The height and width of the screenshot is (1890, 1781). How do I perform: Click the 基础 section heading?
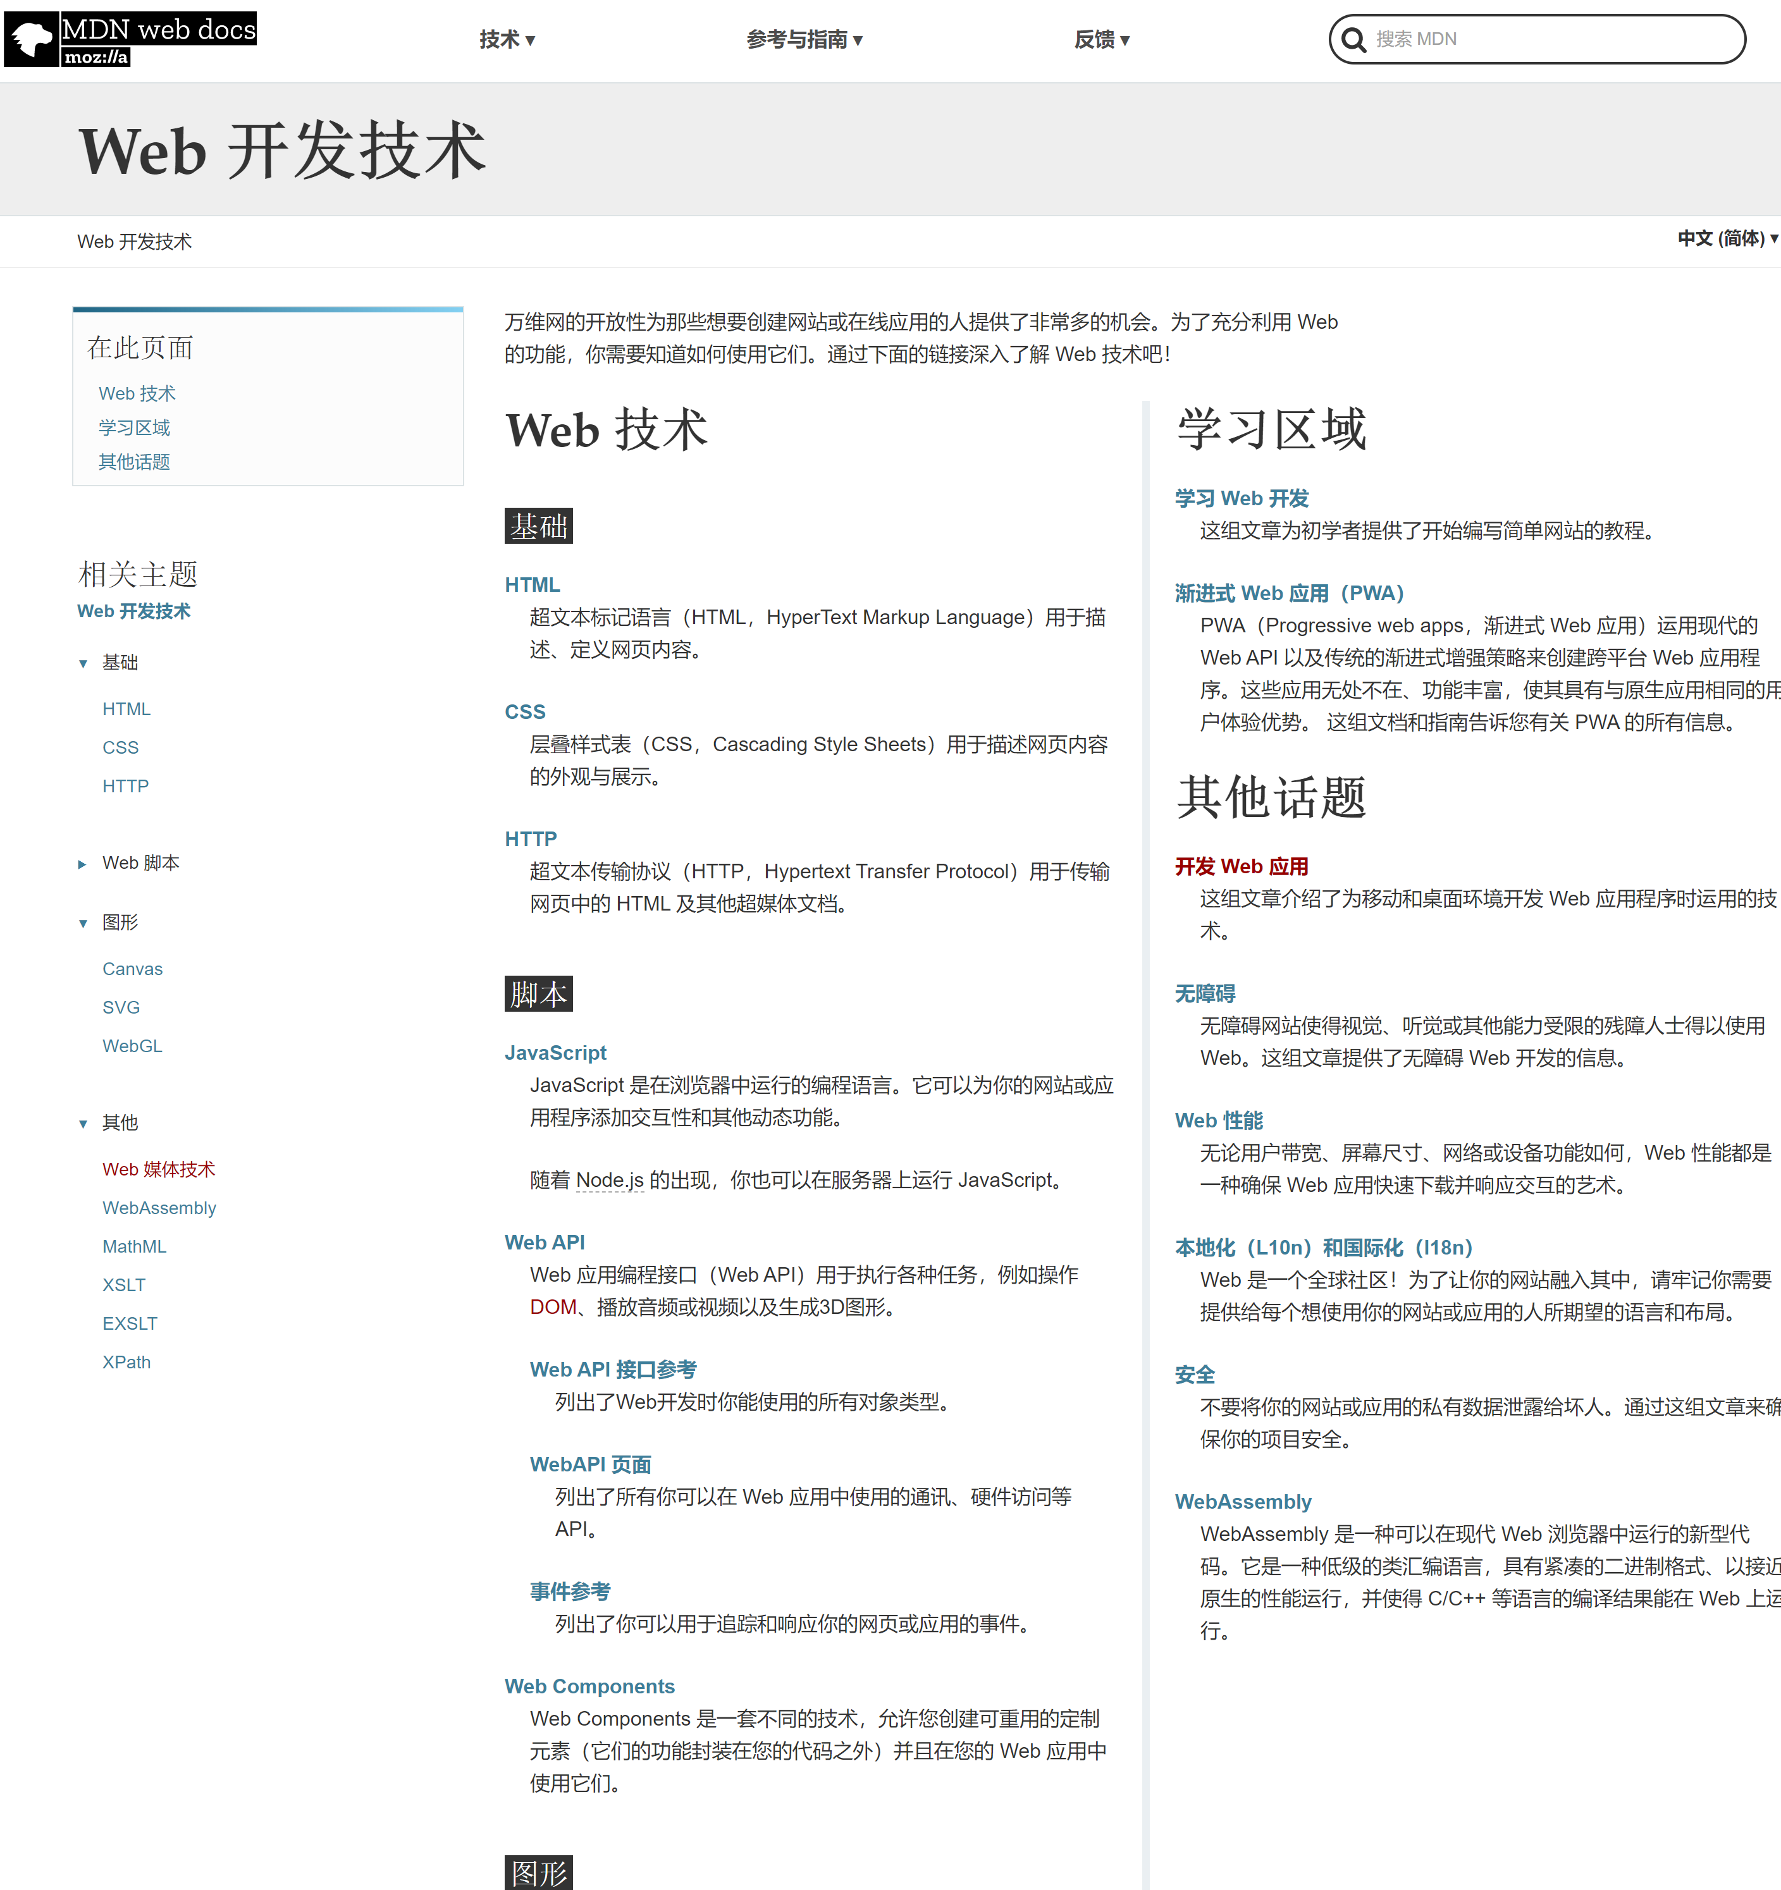coord(538,525)
